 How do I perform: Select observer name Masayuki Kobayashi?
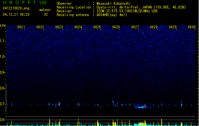pyautogui.click(x=114, y=3)
